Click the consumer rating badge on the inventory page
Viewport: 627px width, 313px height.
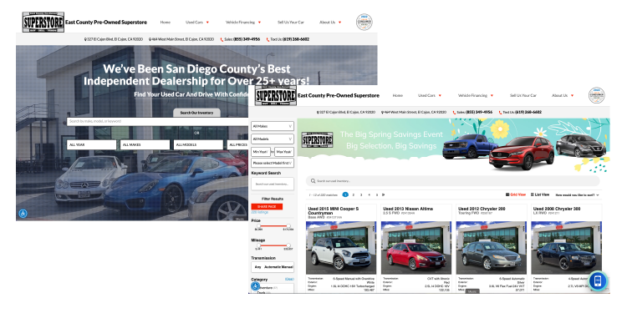[x=596, y=95]
